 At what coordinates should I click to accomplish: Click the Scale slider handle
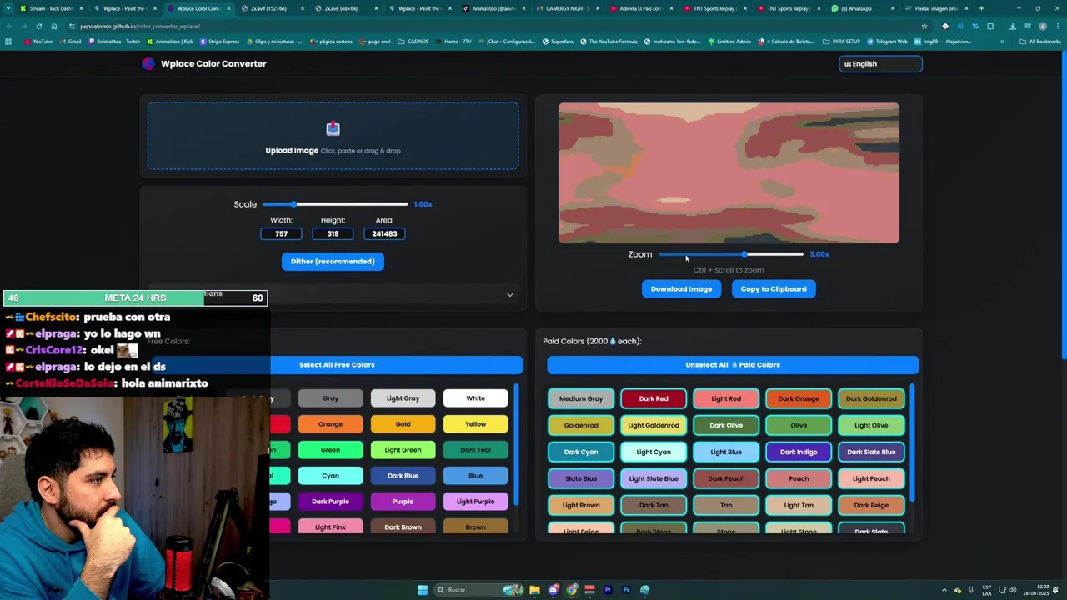tap(293, 204)
